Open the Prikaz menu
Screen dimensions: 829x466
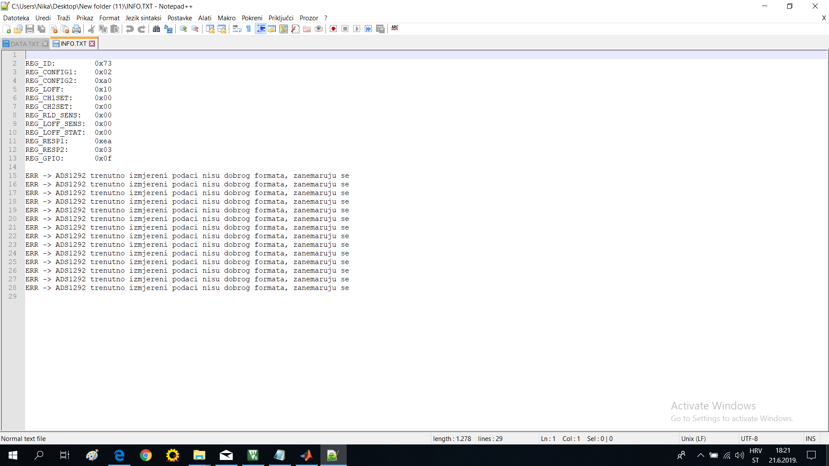pyautogui.click(x=85, y=18)
